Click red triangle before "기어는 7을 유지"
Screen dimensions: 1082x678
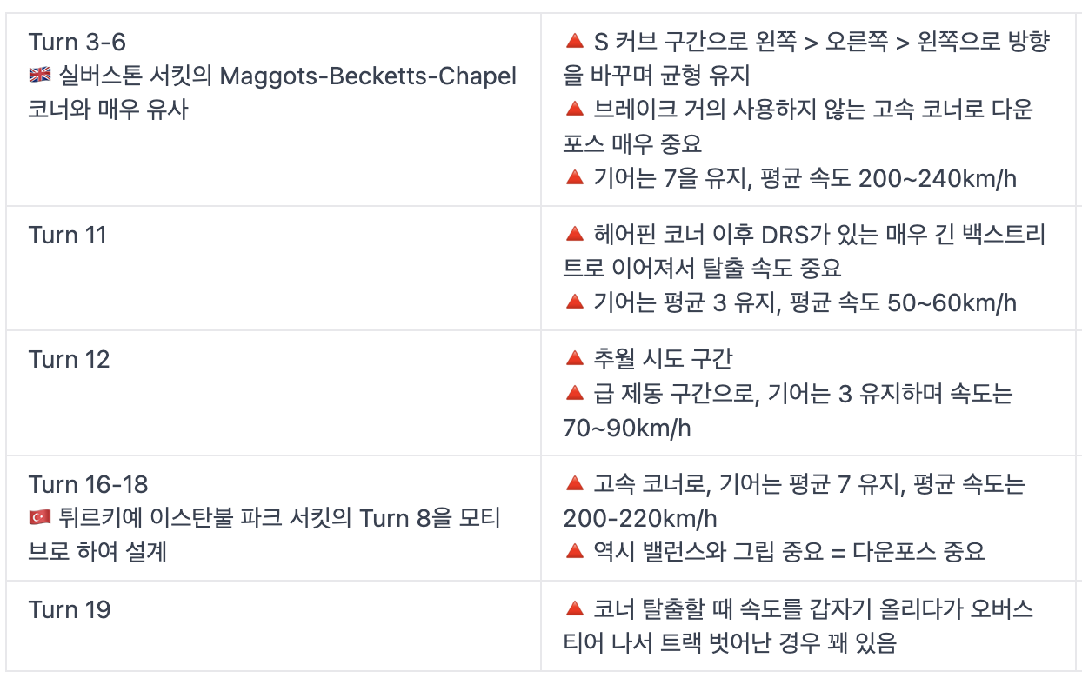(x=574, y=178)
